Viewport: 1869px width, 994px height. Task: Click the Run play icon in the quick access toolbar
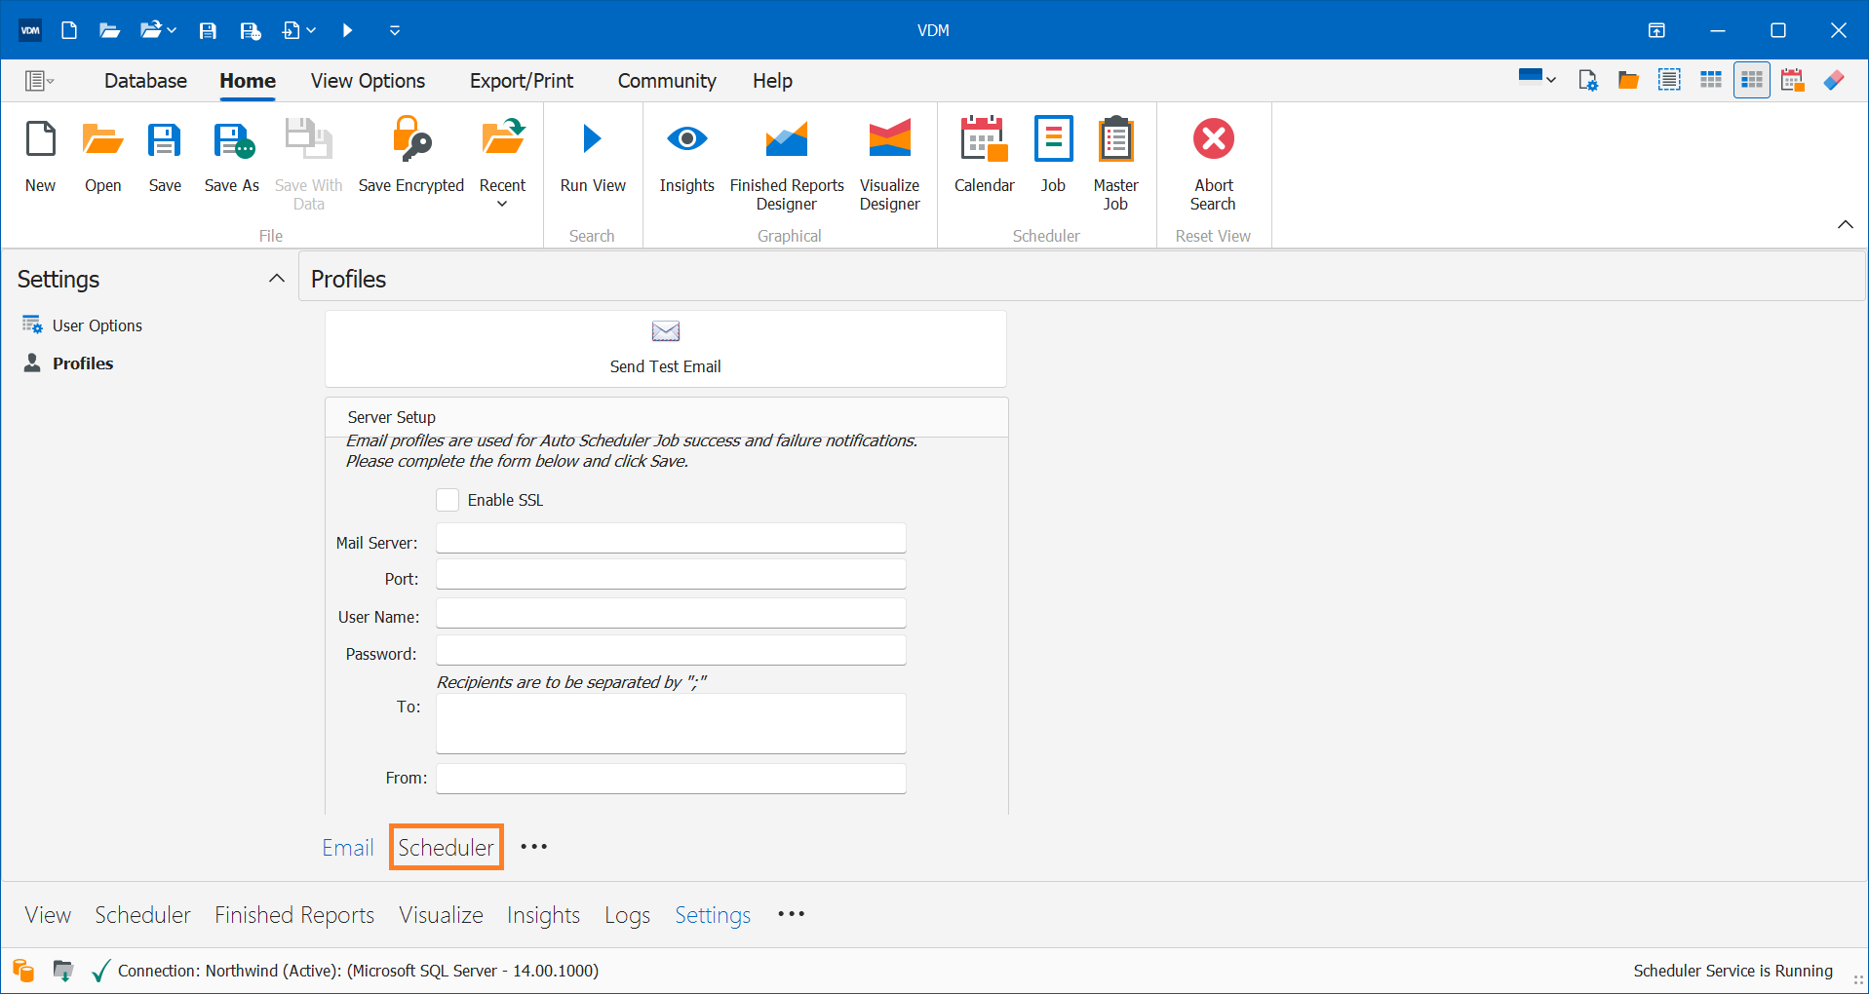347,30
